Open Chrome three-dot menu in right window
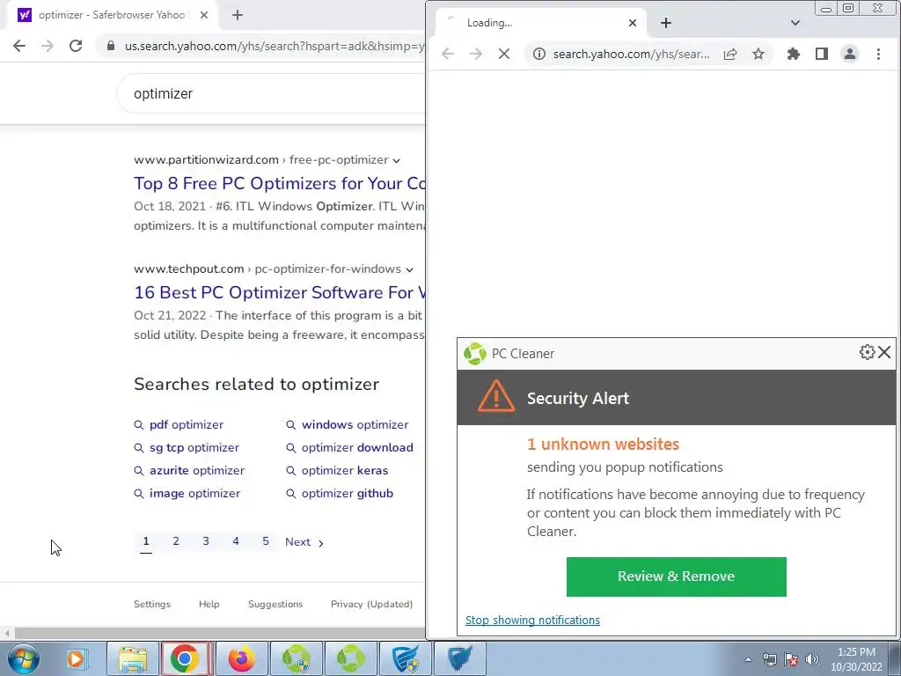This screenshot has width=901, height=676. point(878,54)
